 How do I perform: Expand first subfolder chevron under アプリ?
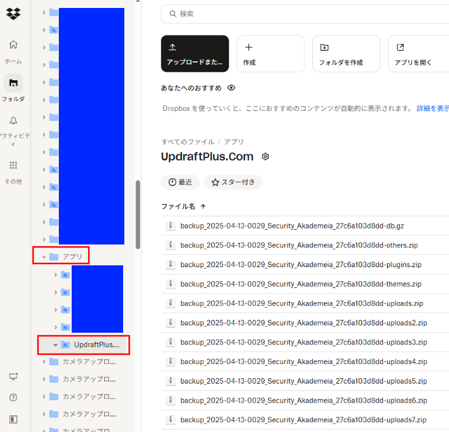tap(56, 275)
